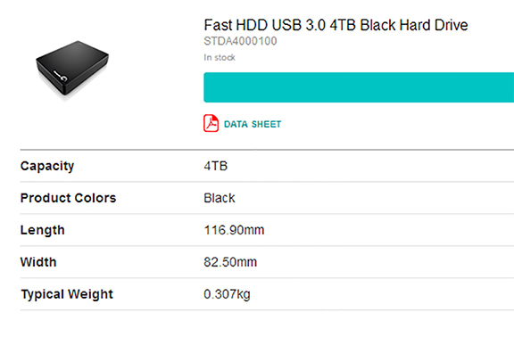This screenshot has width=514, height=337.
Task: Open the red PDF data sheet icon
Action: pos(211,123)
